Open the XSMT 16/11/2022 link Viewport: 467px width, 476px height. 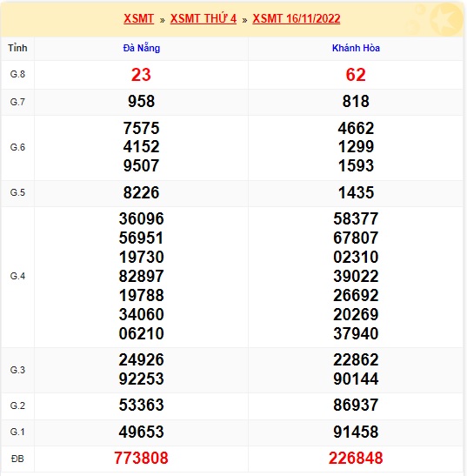297,18
